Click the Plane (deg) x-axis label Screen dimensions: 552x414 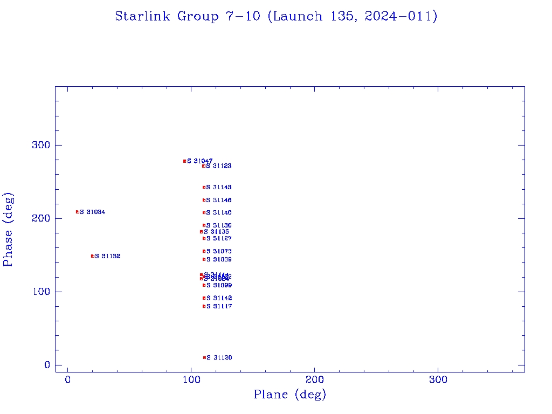290,395
